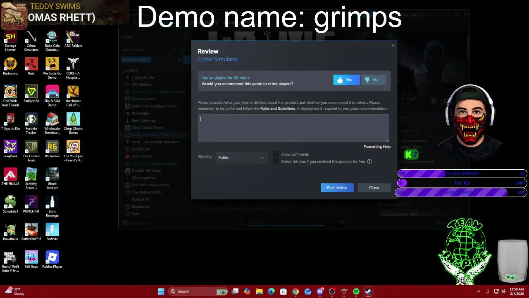Open Spotify from the taskbar
The height and width of the screenshot is (298, 529).
pyautogui.click(x=356, y=291)
